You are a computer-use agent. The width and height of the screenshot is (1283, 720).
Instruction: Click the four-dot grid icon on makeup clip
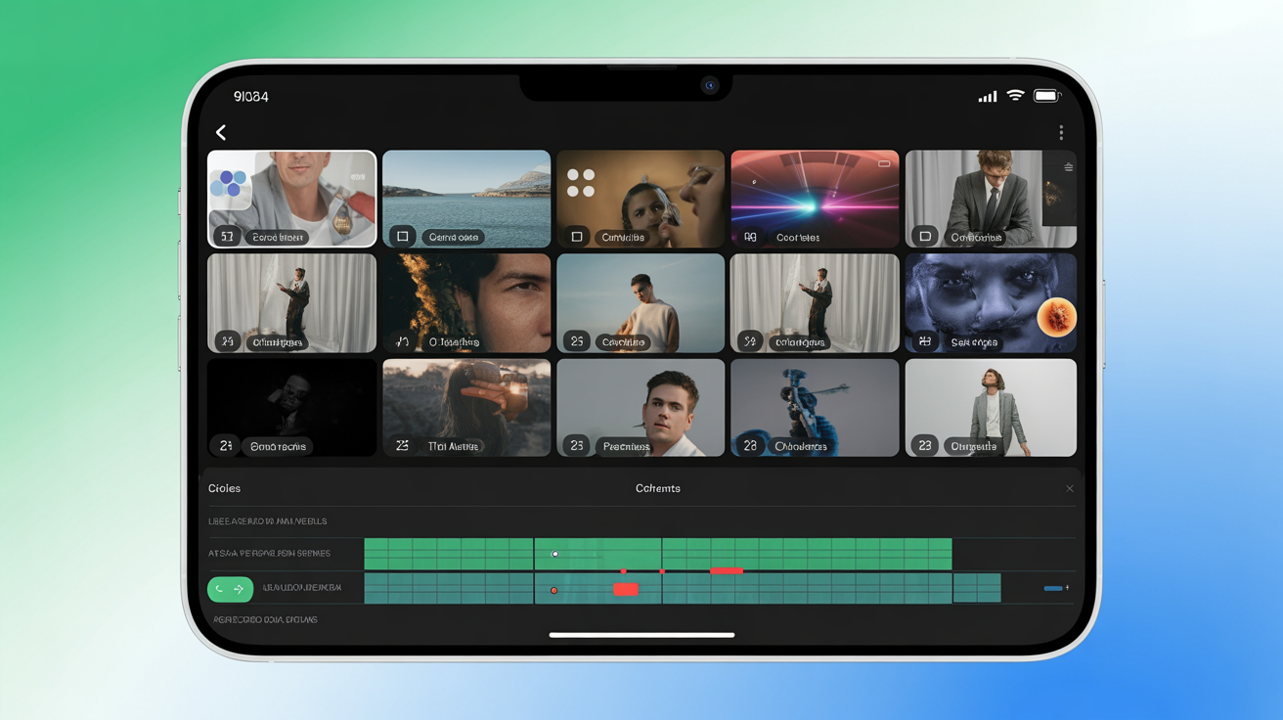tap(581, 183)
